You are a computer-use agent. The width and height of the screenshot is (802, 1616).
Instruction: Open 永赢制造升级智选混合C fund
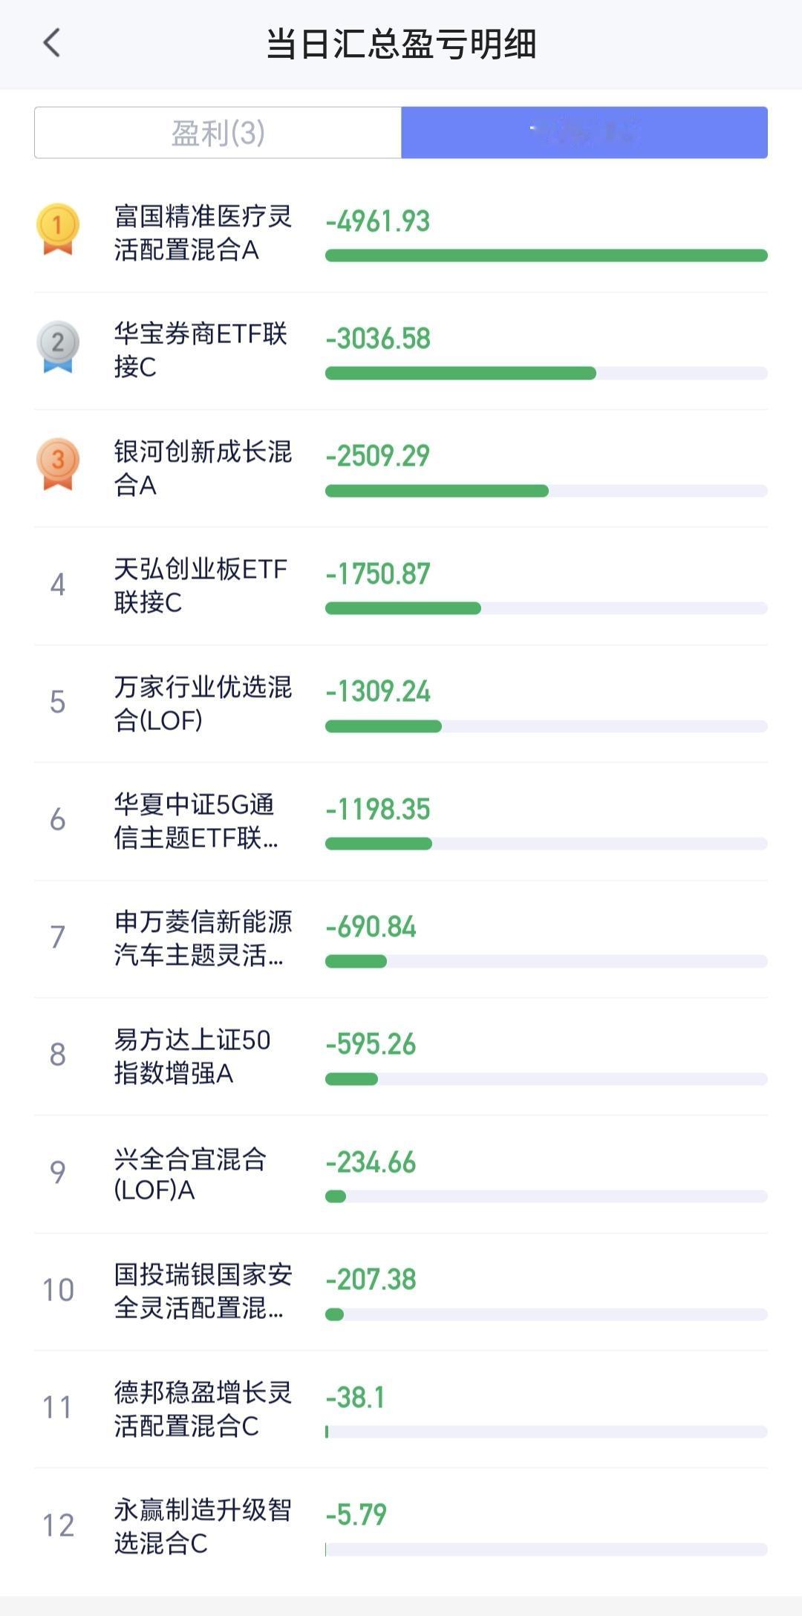click(x=401, y=1526)
